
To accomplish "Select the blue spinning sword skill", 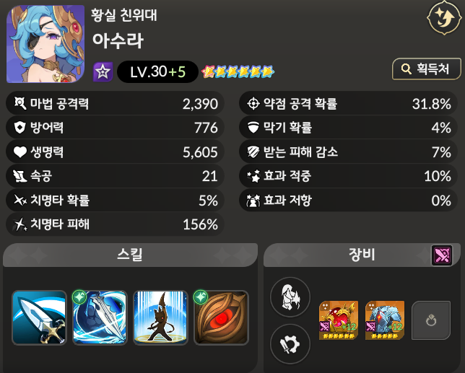I will (x=100, y=317).
